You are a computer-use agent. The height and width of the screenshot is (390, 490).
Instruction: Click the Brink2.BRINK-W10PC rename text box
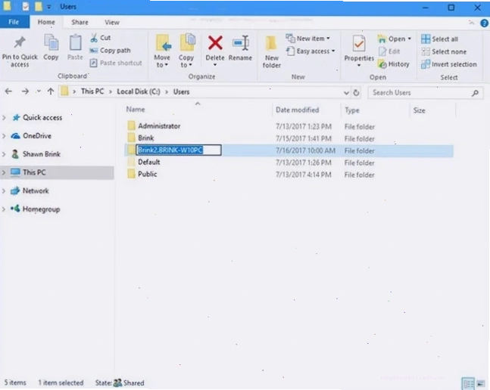pyautogui.click(x=179, y=150)
